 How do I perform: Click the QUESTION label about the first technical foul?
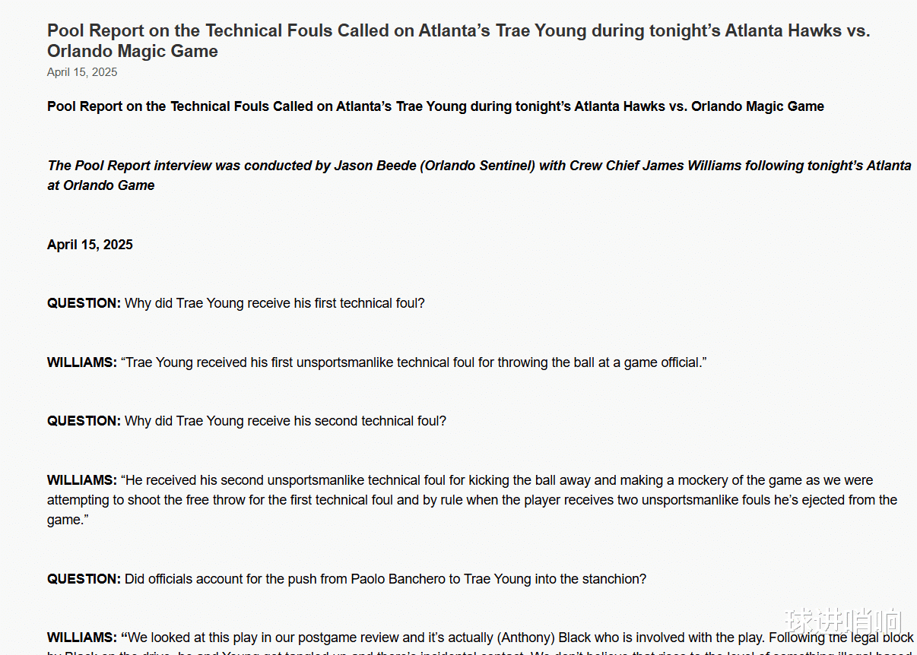point(84,303)
